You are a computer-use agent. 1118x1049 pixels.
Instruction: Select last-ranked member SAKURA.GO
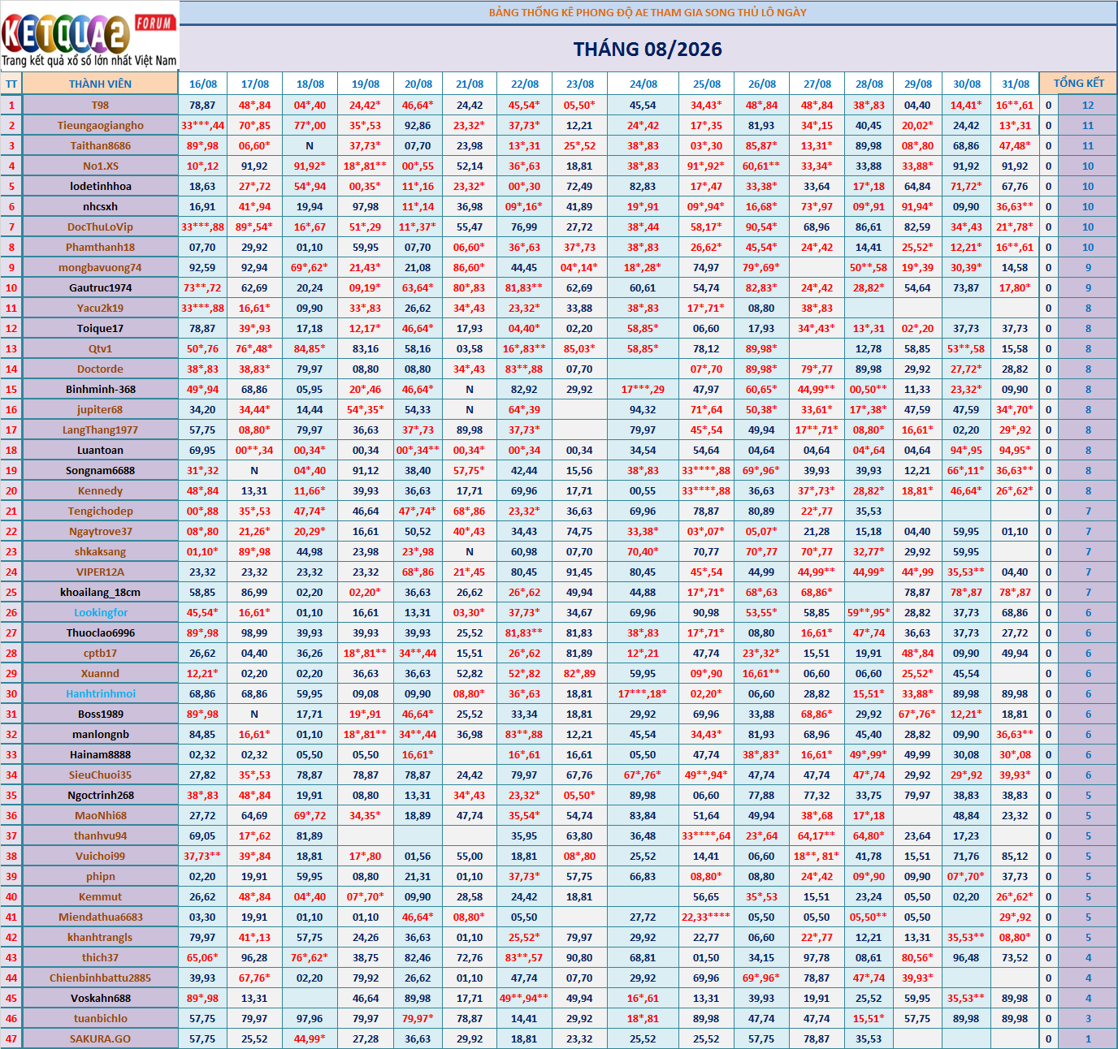tap(100, 1038)
